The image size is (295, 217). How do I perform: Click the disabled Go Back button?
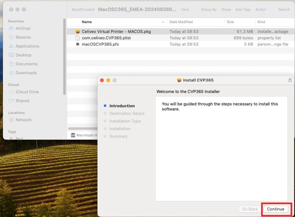point(250,209)
